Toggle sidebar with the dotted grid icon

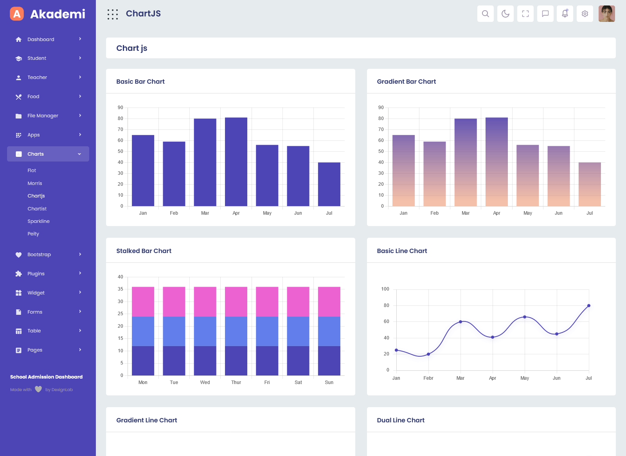(113, 14)
